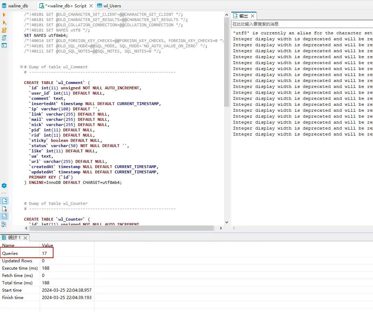Image resolution: width=373 pixels, height=312 pixels.
Task: Toggle the SQL variables panel
Action: (5, 216)
